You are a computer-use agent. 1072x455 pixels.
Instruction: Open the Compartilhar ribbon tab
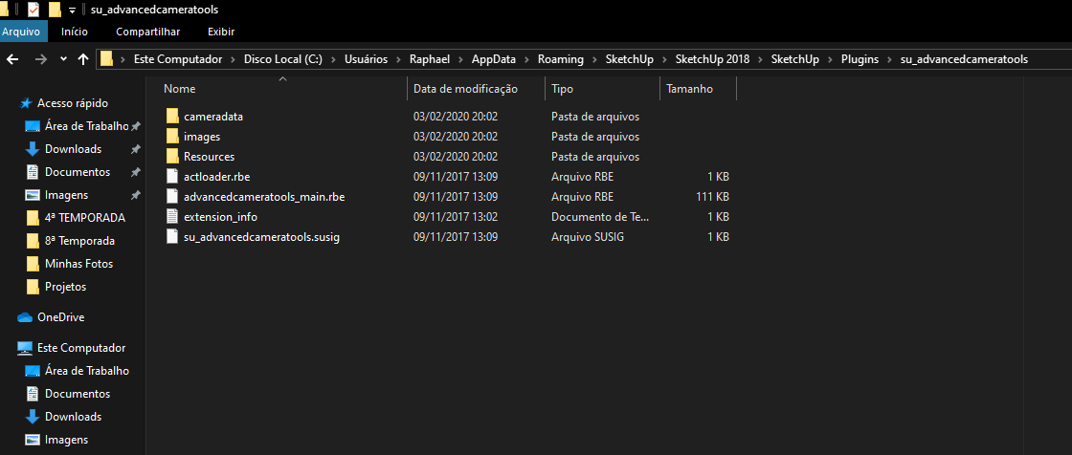[x=147, y=32]
